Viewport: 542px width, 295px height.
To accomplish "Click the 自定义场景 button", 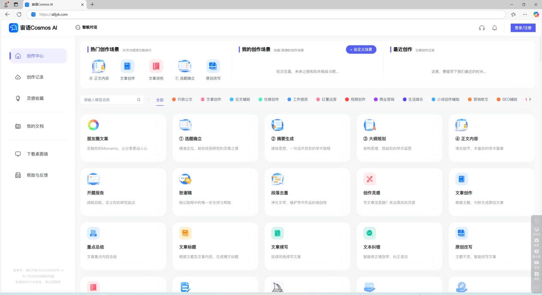I will tap(361, 49).
